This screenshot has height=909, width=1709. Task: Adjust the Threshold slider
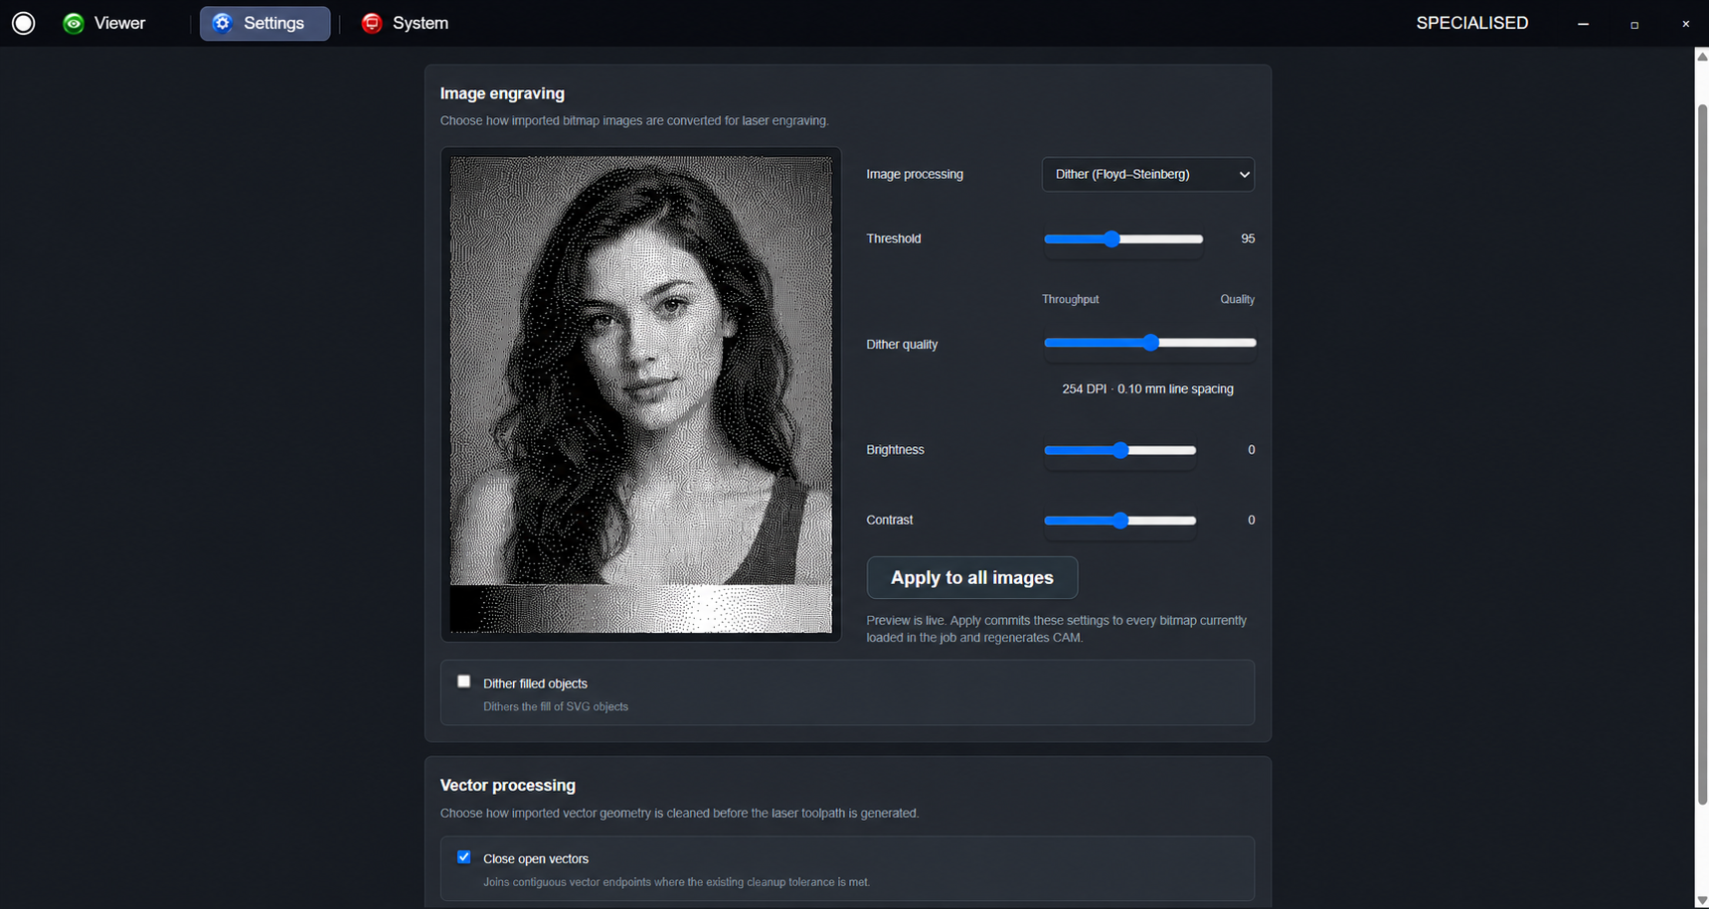[x=1123, y=239]
